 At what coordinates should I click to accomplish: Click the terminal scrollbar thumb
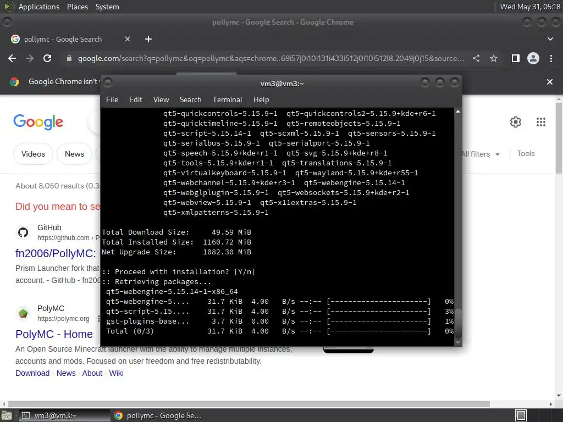click(458, 323)
